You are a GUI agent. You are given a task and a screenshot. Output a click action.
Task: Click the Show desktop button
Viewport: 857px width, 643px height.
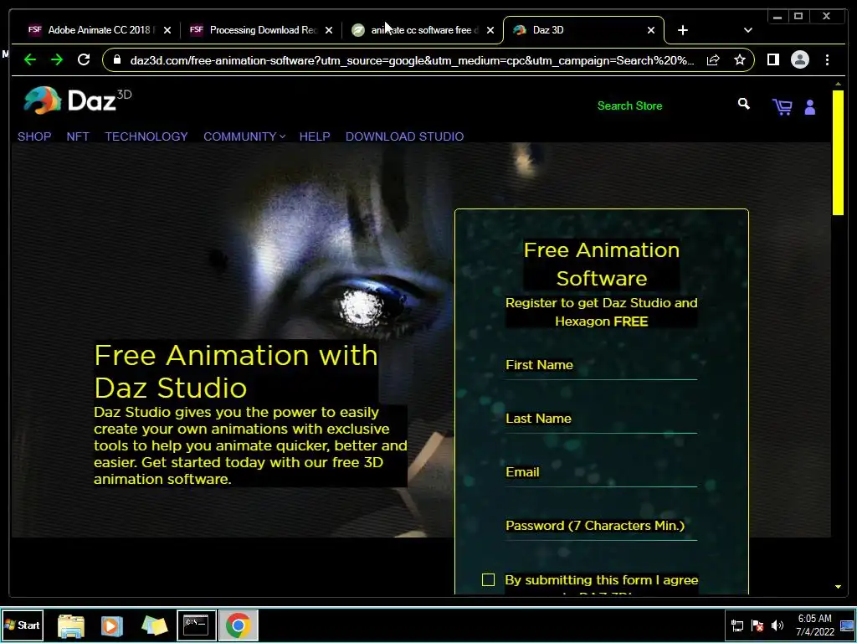[847, 625]
